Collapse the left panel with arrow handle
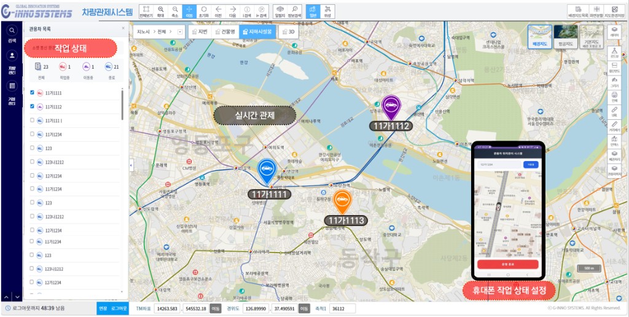 pyautogui.click(x=130, y=165)
